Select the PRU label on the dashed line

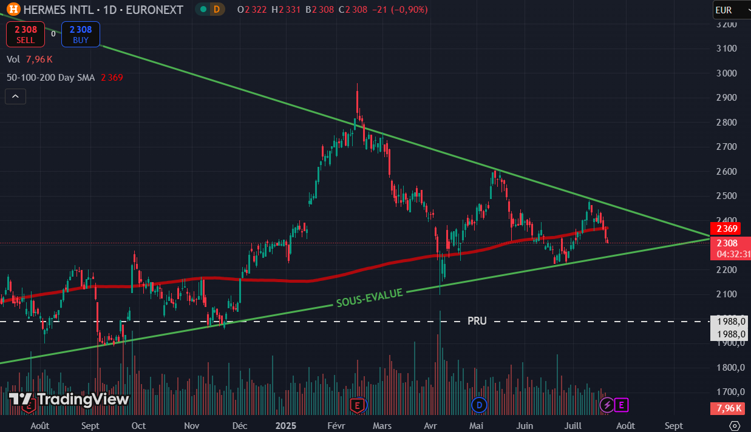point(477,321)
